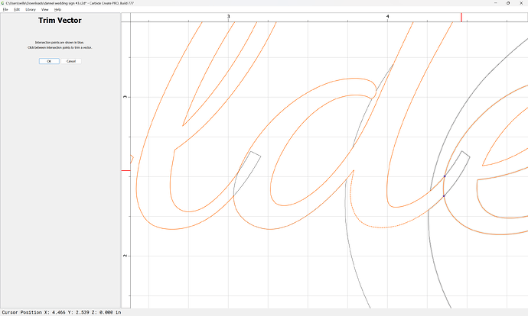Click 'Click between intersection points' instruction text
Viewport: 528px width, 316px height.
click(x=60, y=47)
